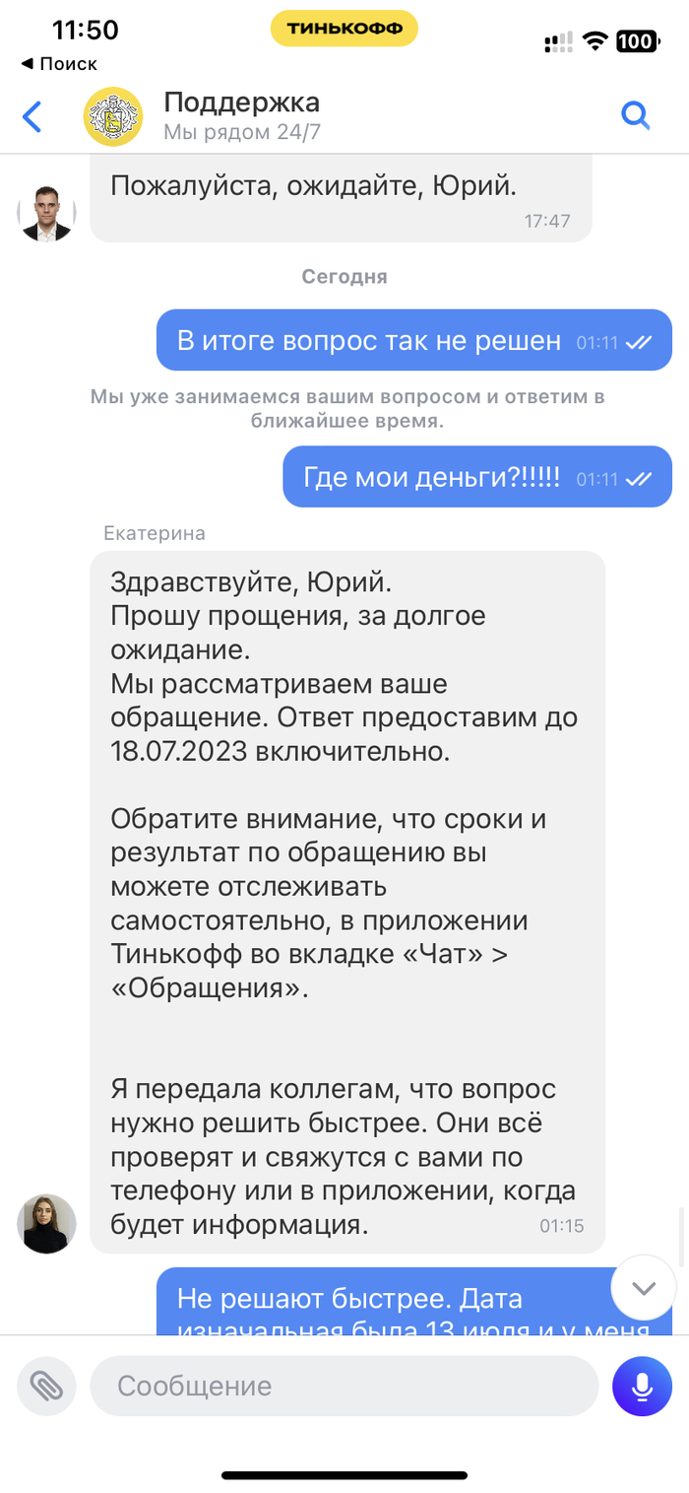Tap the battery indicator in status bar
The image size is (689, 1493).
coord(638,41)
